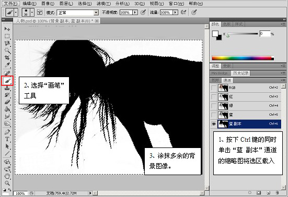The width and height of the screenshot is (288, 197).
Task: Show the RGB channel visibility box
Action: pos(214,88)
